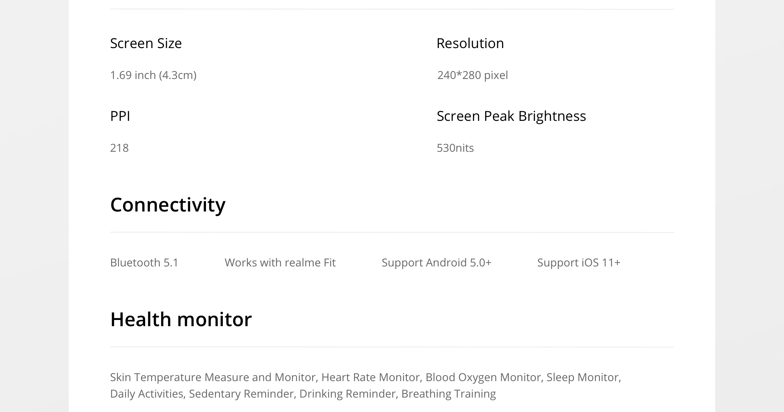The height and width of the screenshot is (412, 784).
Task: Click Sleep Monitor text
Action: [582, 377]
